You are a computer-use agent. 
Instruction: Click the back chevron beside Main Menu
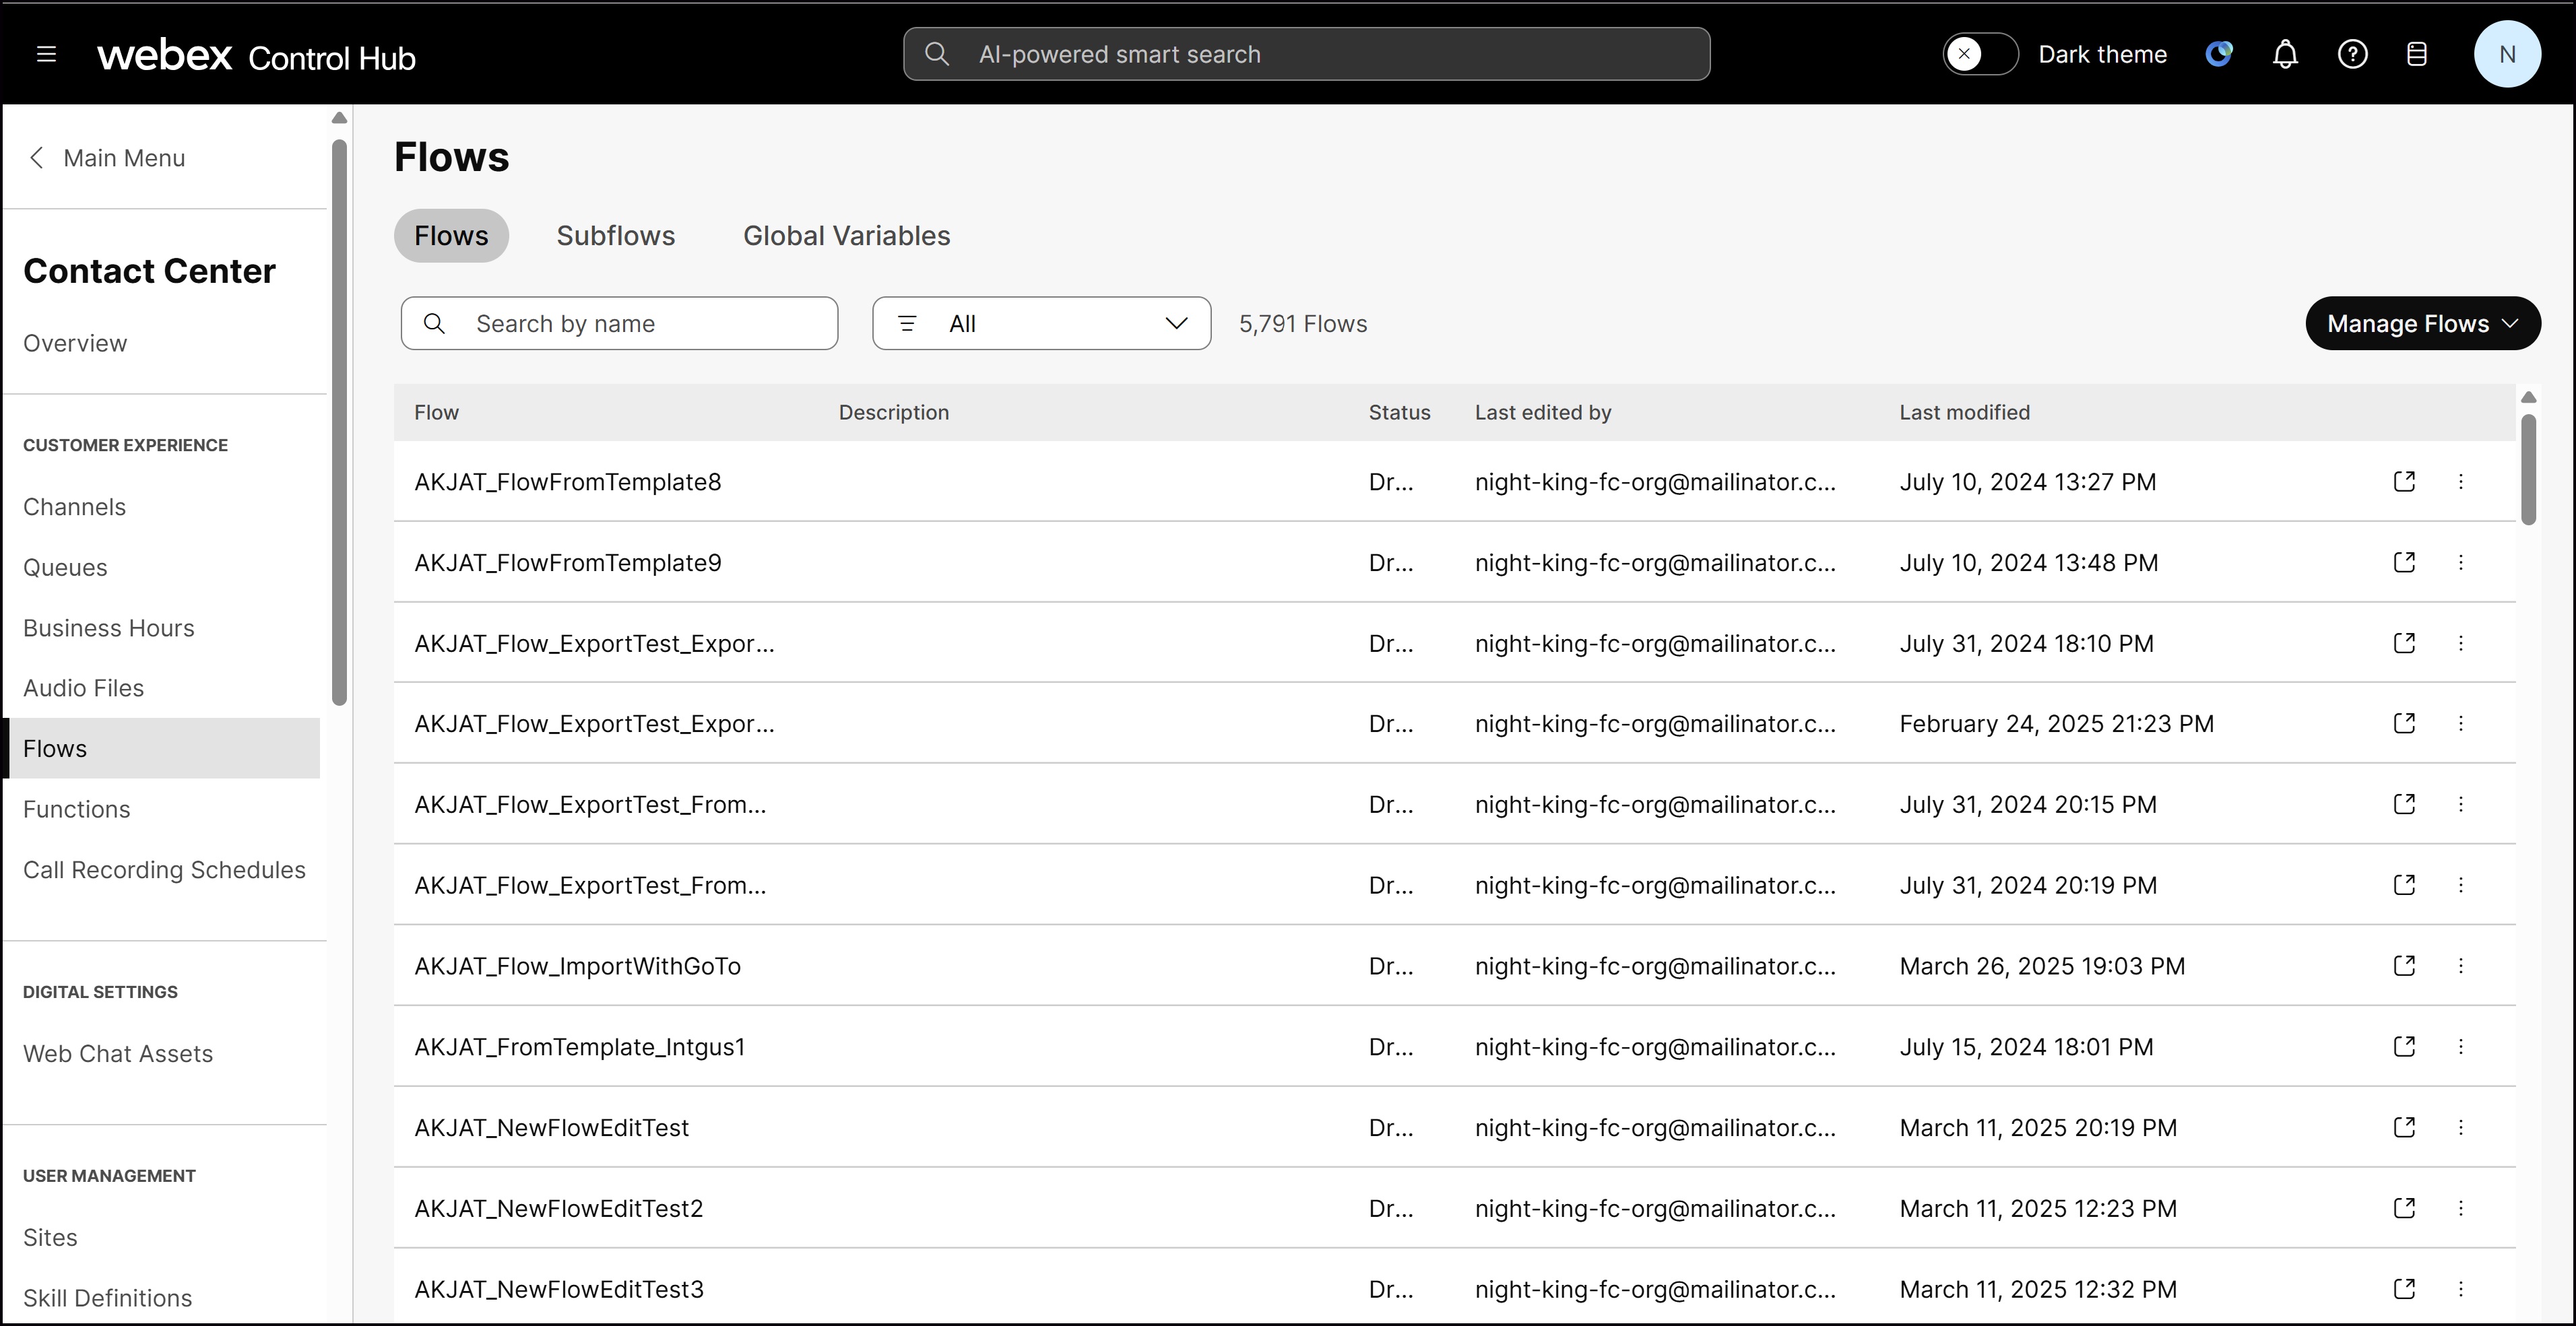tap(37, 158)
